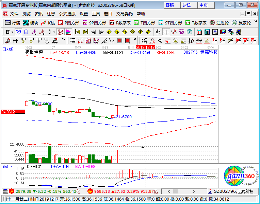
Task: Open the calendar 21 icon
Action: [x=199, y=32]
